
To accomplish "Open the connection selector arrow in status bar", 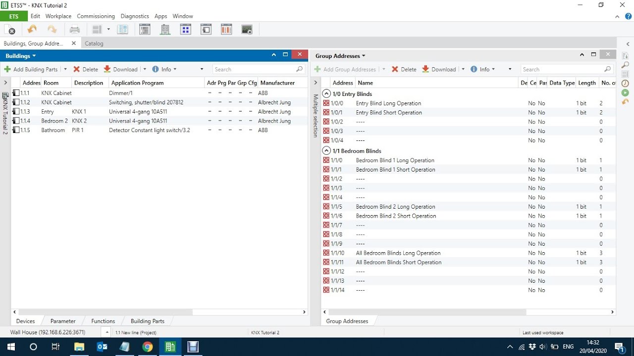I will tap(106, 332).
